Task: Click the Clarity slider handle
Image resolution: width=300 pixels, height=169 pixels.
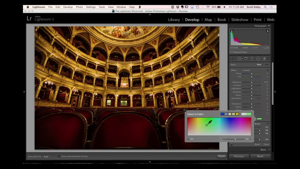Action: coord(251,95)
